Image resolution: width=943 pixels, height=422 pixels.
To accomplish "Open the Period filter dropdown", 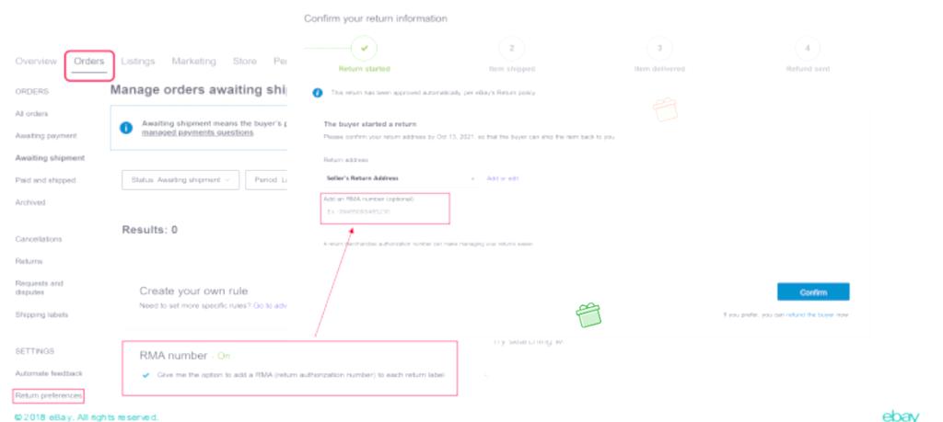I will pyautogui.click(x=266, y=180).
